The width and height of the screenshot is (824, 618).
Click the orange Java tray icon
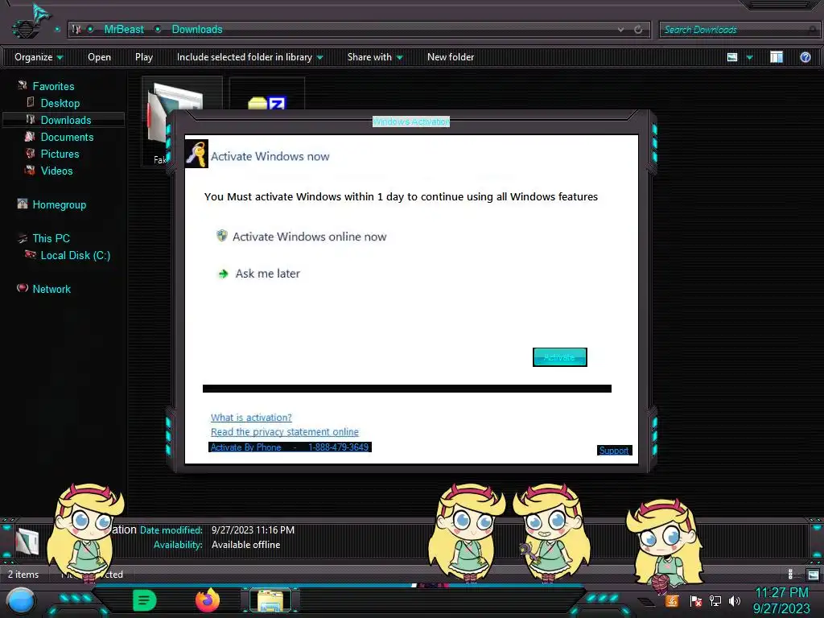pyautogui.click(x=672, y=600)
